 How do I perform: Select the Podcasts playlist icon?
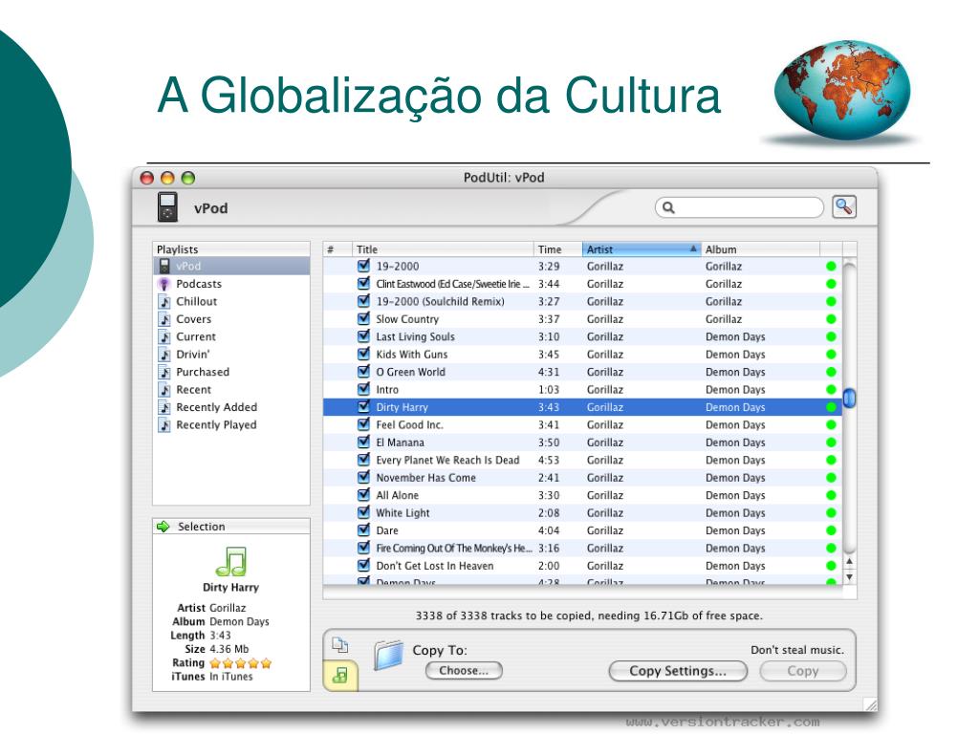click(x=164, y=284)
